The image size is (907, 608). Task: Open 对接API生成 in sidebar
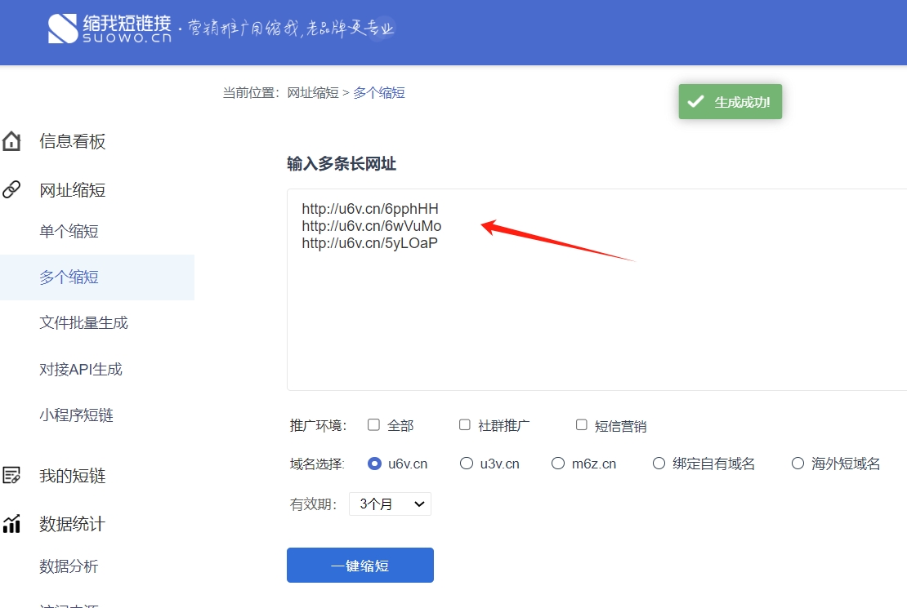click(x=81, y=370)
